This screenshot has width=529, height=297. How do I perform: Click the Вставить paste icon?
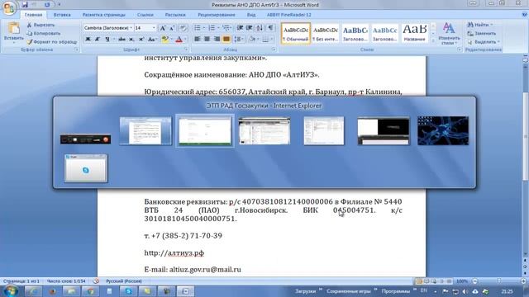[x=14, y=29]
